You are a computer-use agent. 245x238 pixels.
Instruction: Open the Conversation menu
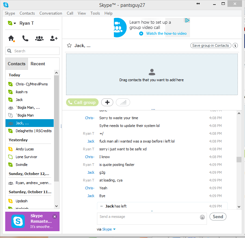(x=51, y=13)
